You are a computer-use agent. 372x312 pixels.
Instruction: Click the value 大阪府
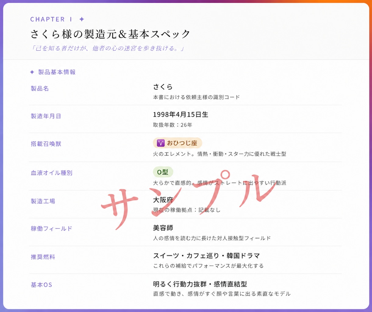163,200
